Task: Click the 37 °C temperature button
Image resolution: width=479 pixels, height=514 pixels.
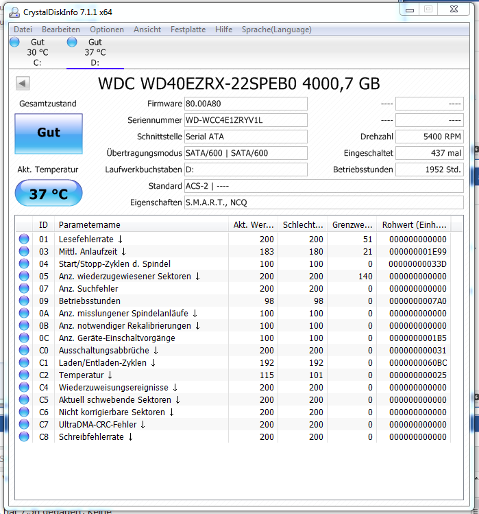Action: [x=49, y=193]
